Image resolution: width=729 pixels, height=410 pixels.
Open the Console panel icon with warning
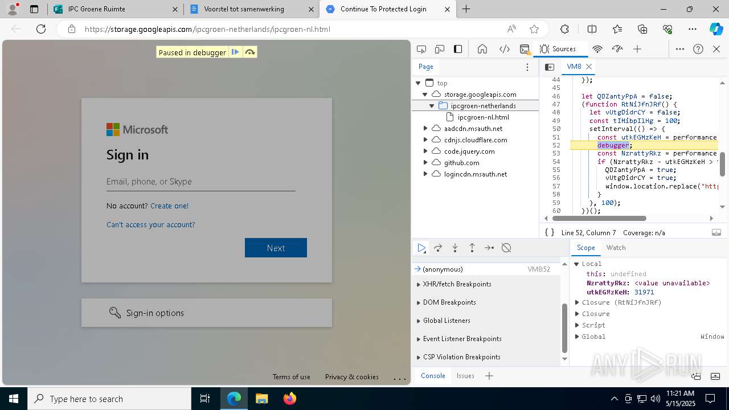(x=525, y=49)
